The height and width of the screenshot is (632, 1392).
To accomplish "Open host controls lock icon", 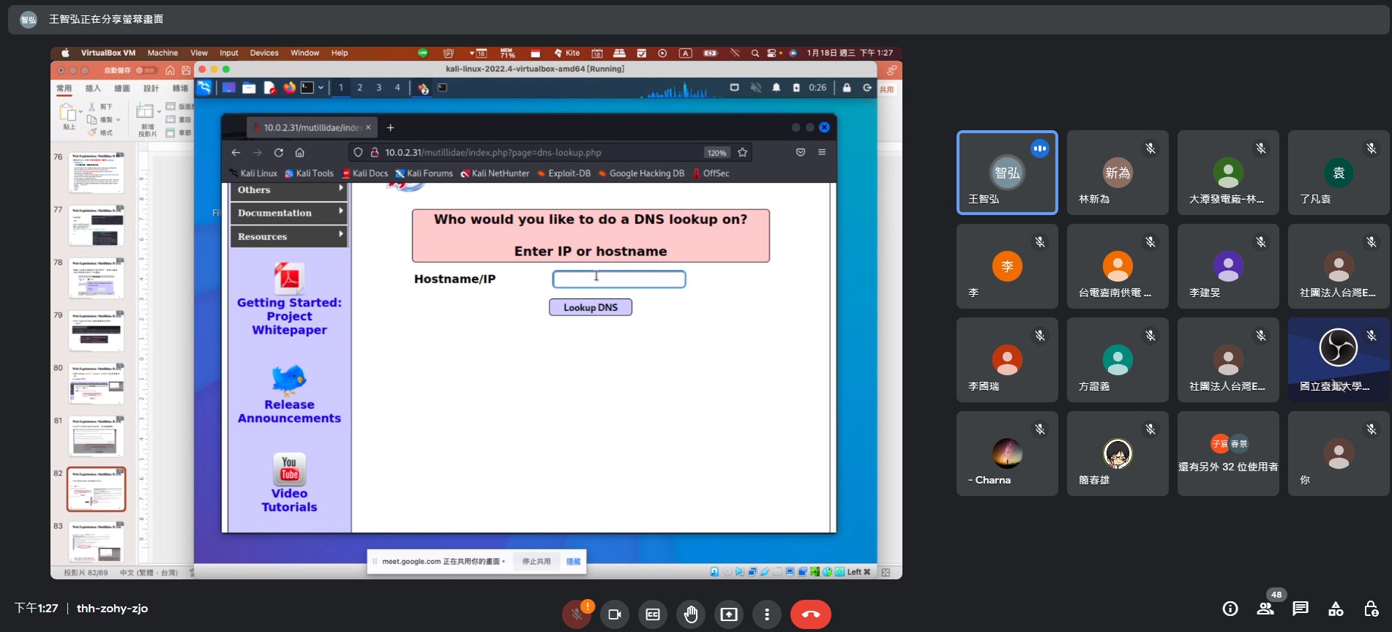I will (x=1371, y=609).
